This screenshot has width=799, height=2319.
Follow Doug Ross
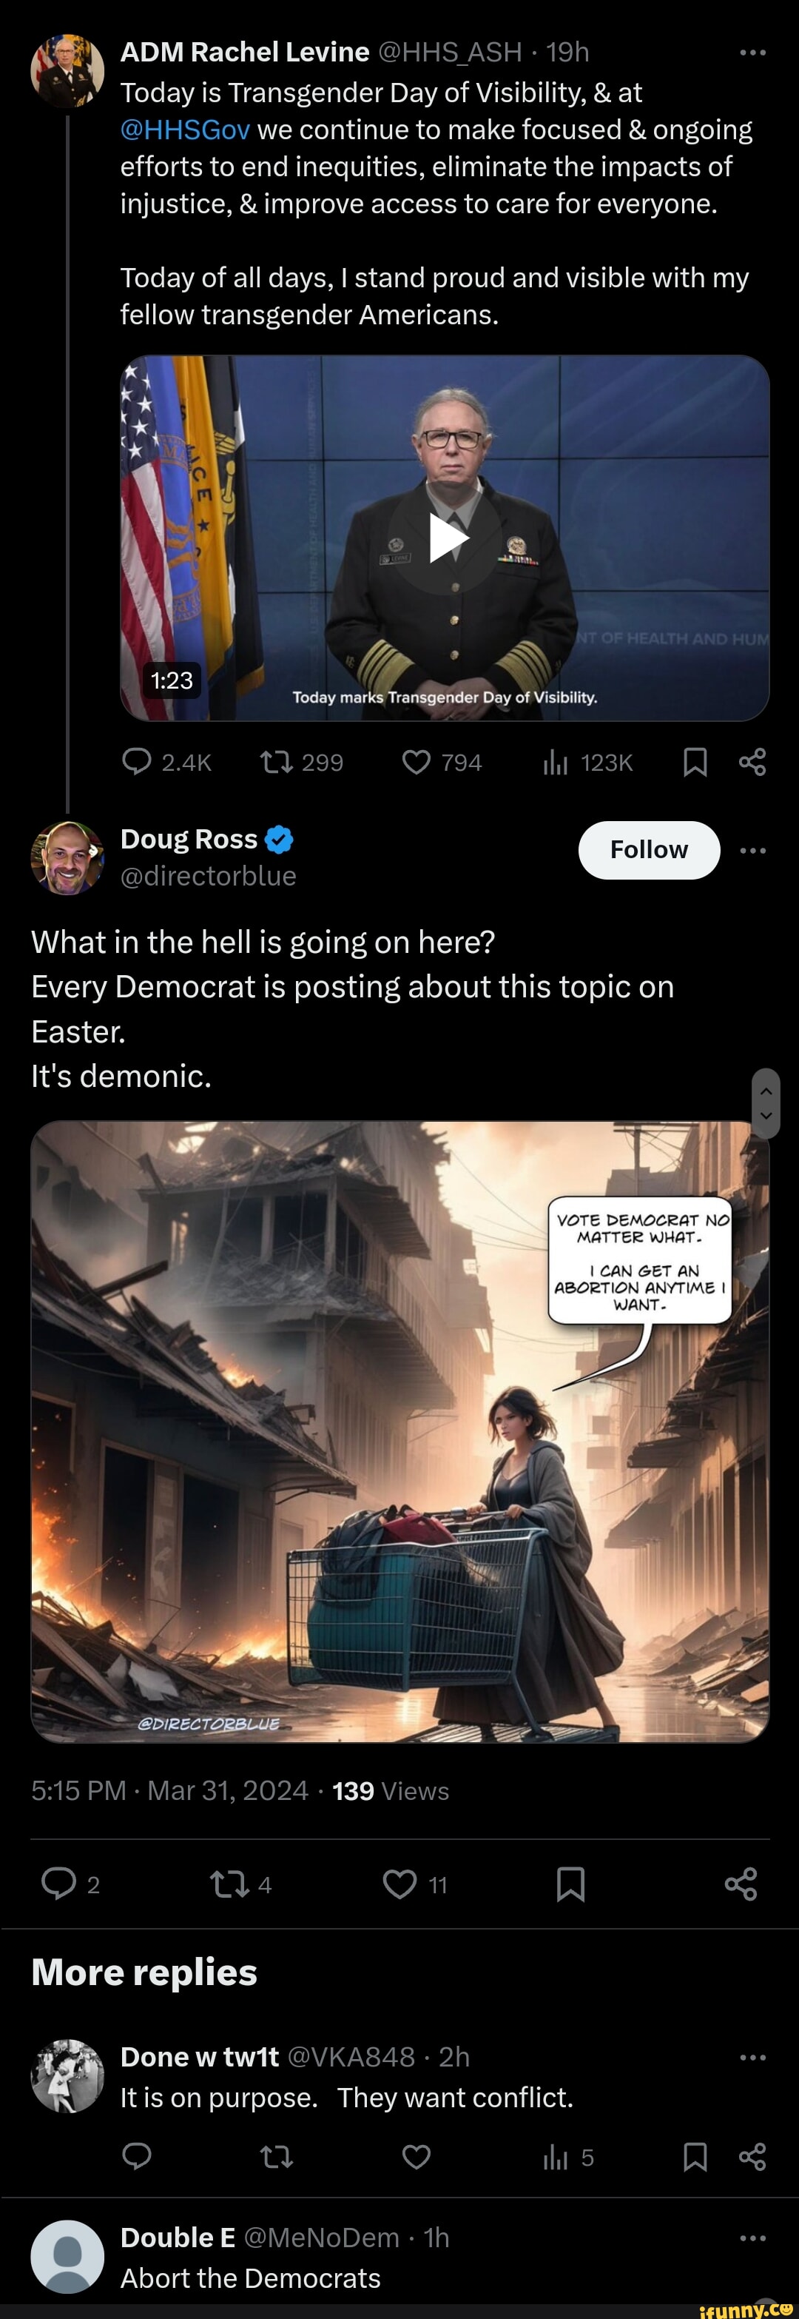[649, 850]
